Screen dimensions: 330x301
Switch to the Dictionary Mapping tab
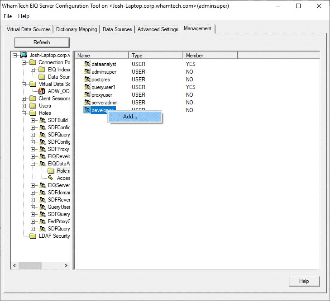(77, 29)
